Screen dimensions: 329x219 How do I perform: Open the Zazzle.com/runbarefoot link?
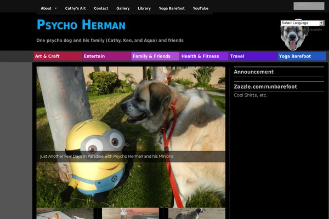point(265,87)
